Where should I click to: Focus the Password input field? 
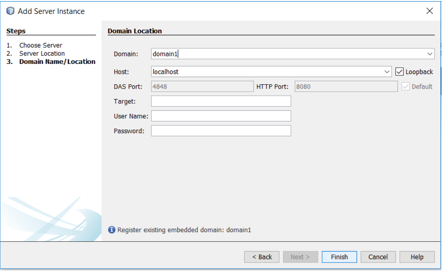click(x=221, y=131)
